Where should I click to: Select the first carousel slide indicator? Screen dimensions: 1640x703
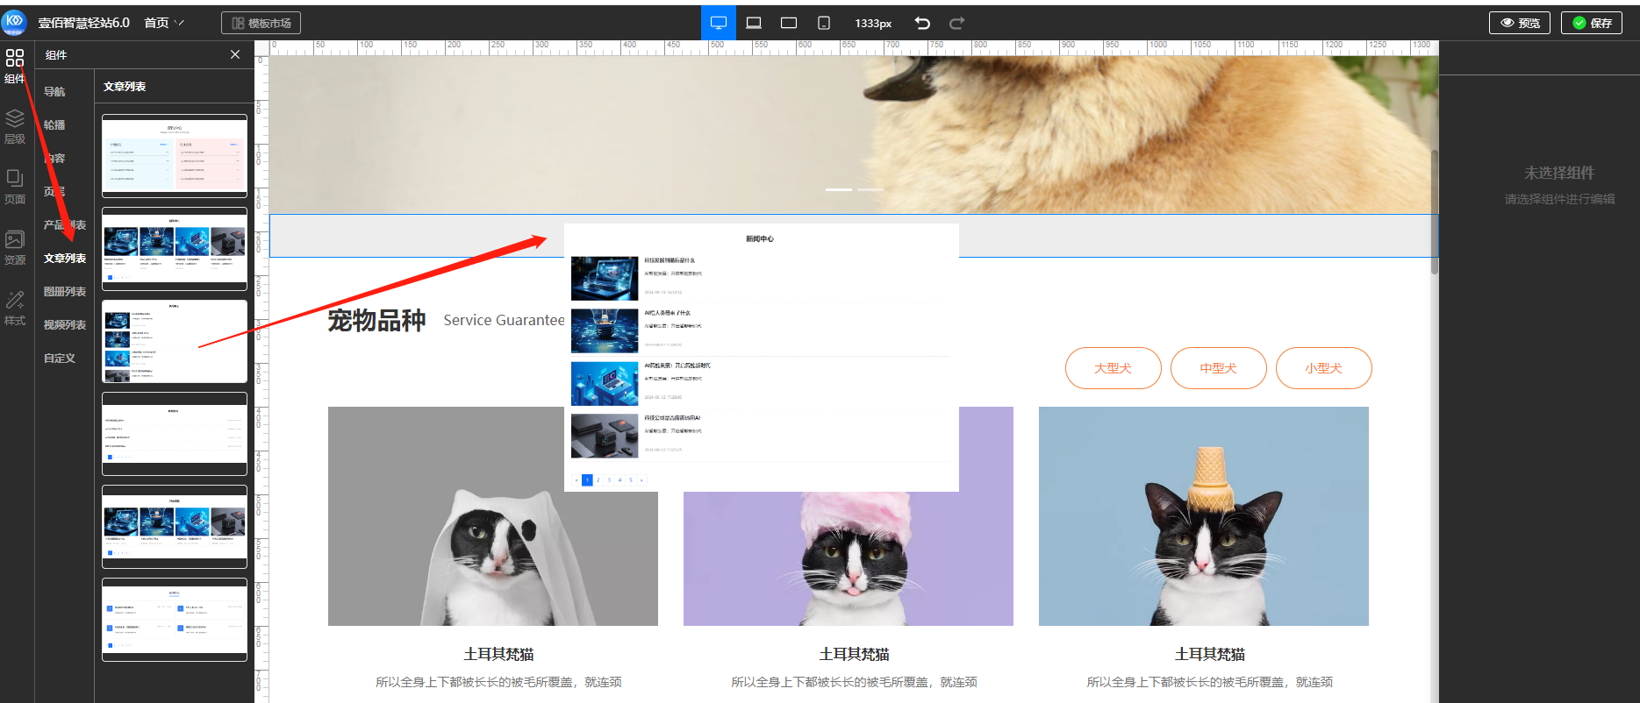(839, 189)
